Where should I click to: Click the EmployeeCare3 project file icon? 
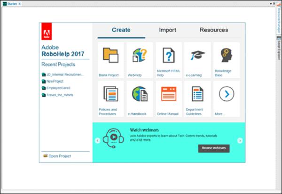44,88
